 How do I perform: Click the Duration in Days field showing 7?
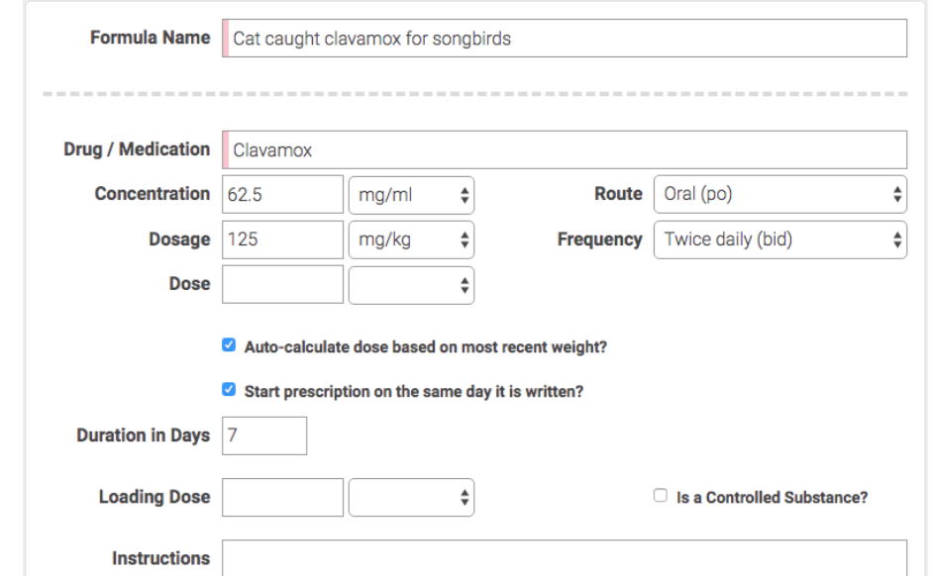[264, 435]
